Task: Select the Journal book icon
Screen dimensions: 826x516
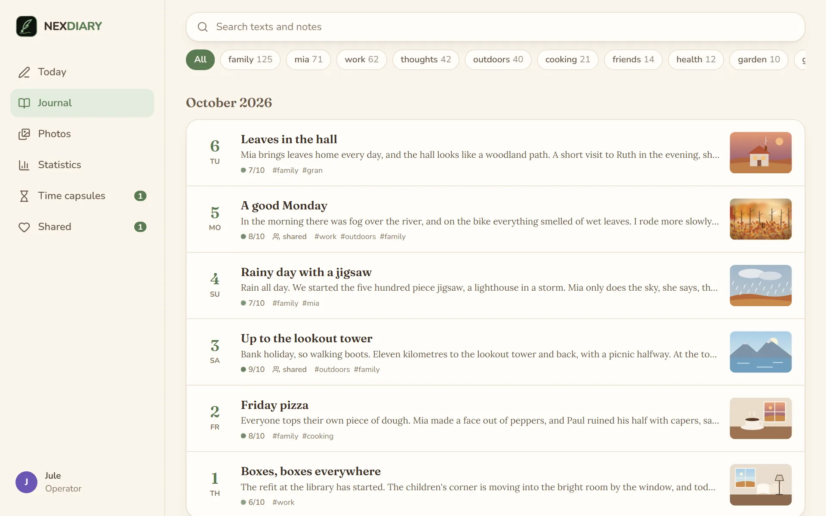Action: (x=24, y=103)
